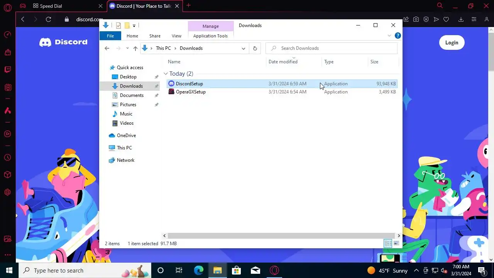Open Opera Easy Setup sliders icon
The width and height of the screenshot is (494, 278).
tap(474, 19)
